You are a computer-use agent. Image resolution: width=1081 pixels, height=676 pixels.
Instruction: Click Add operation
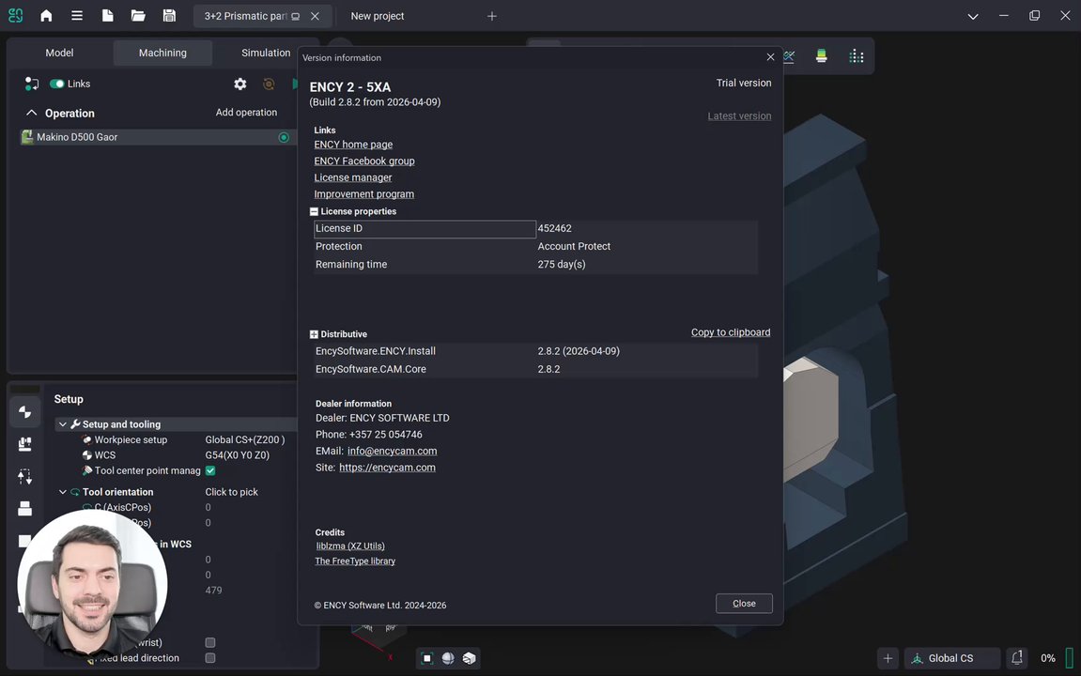246,113
